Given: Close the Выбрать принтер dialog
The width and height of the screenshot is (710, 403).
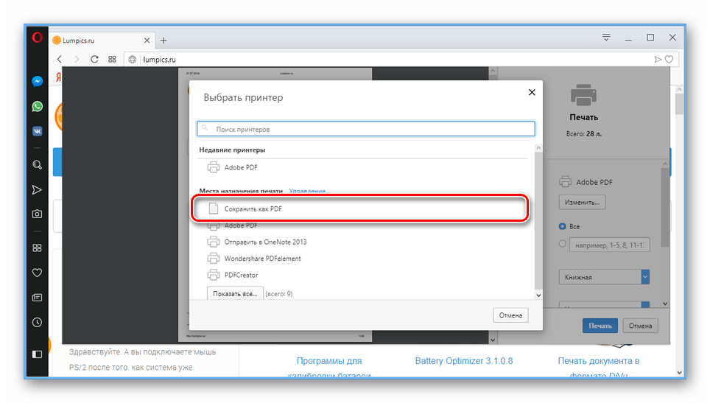Looking at the screenshot, I should click(x=532, y=92).
